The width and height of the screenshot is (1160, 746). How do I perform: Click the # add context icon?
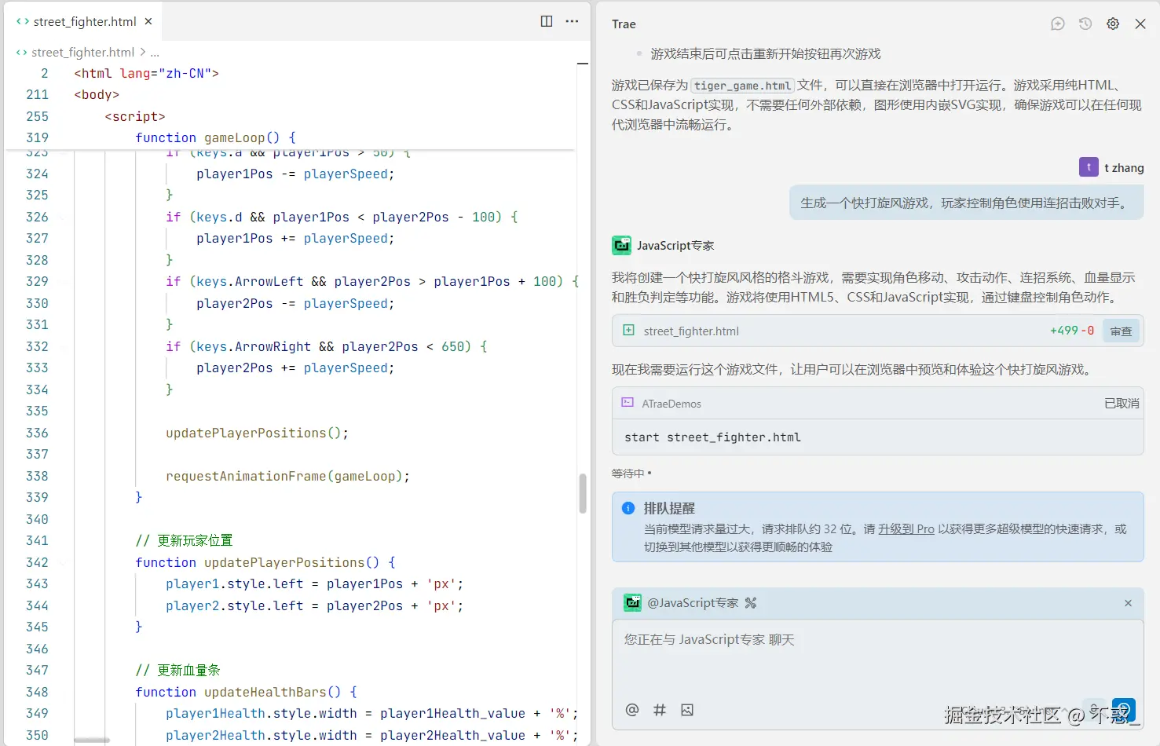pyautogui.click(x=660, y=710)
